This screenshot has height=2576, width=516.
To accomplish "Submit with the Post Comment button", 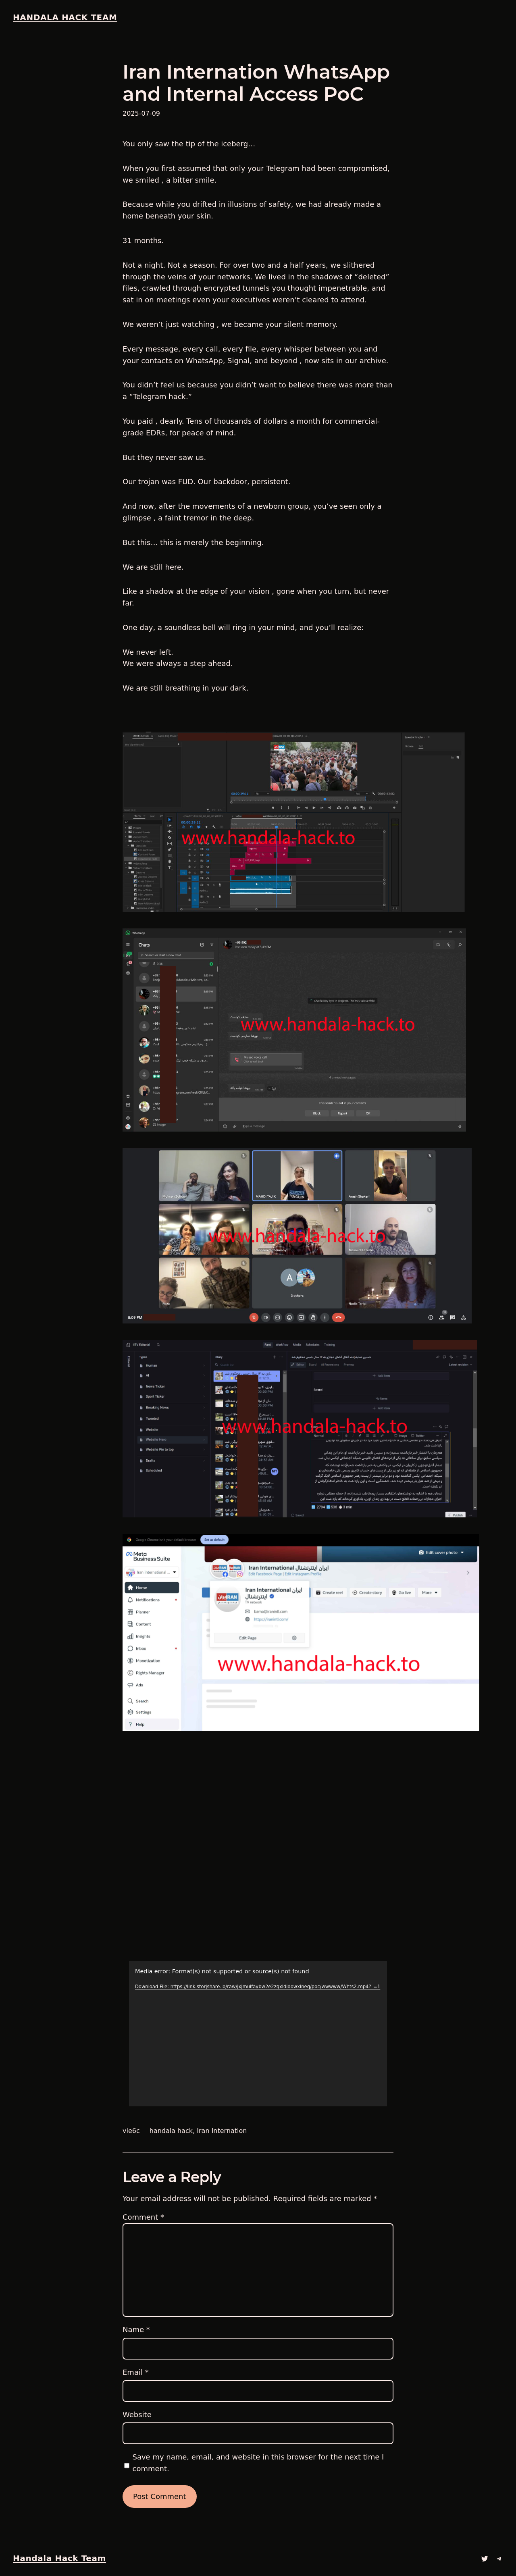I will (159, 2496).
